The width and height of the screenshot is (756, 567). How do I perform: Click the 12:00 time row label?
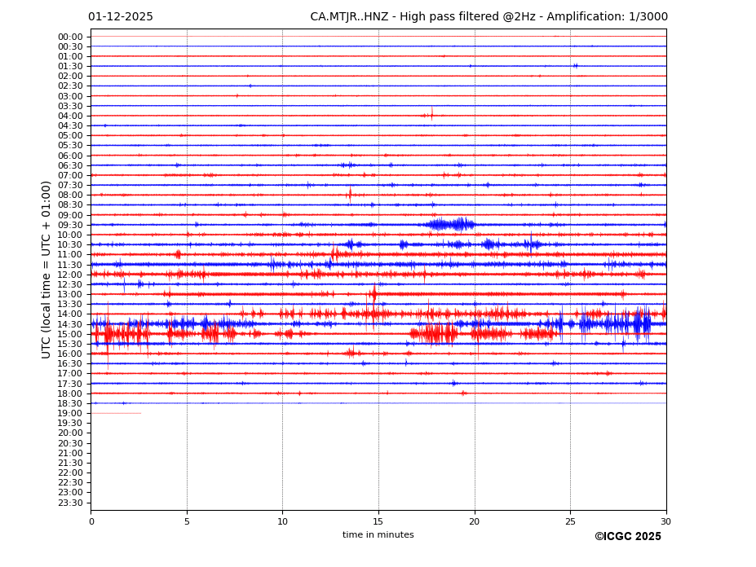(70, 275)
